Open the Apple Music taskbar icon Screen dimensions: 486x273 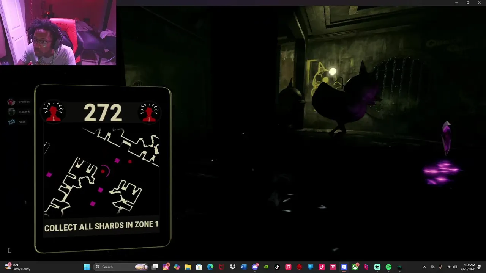(288, 267)
